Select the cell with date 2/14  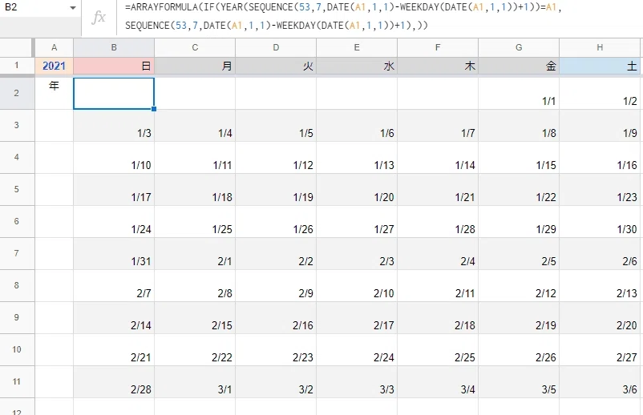114,317
